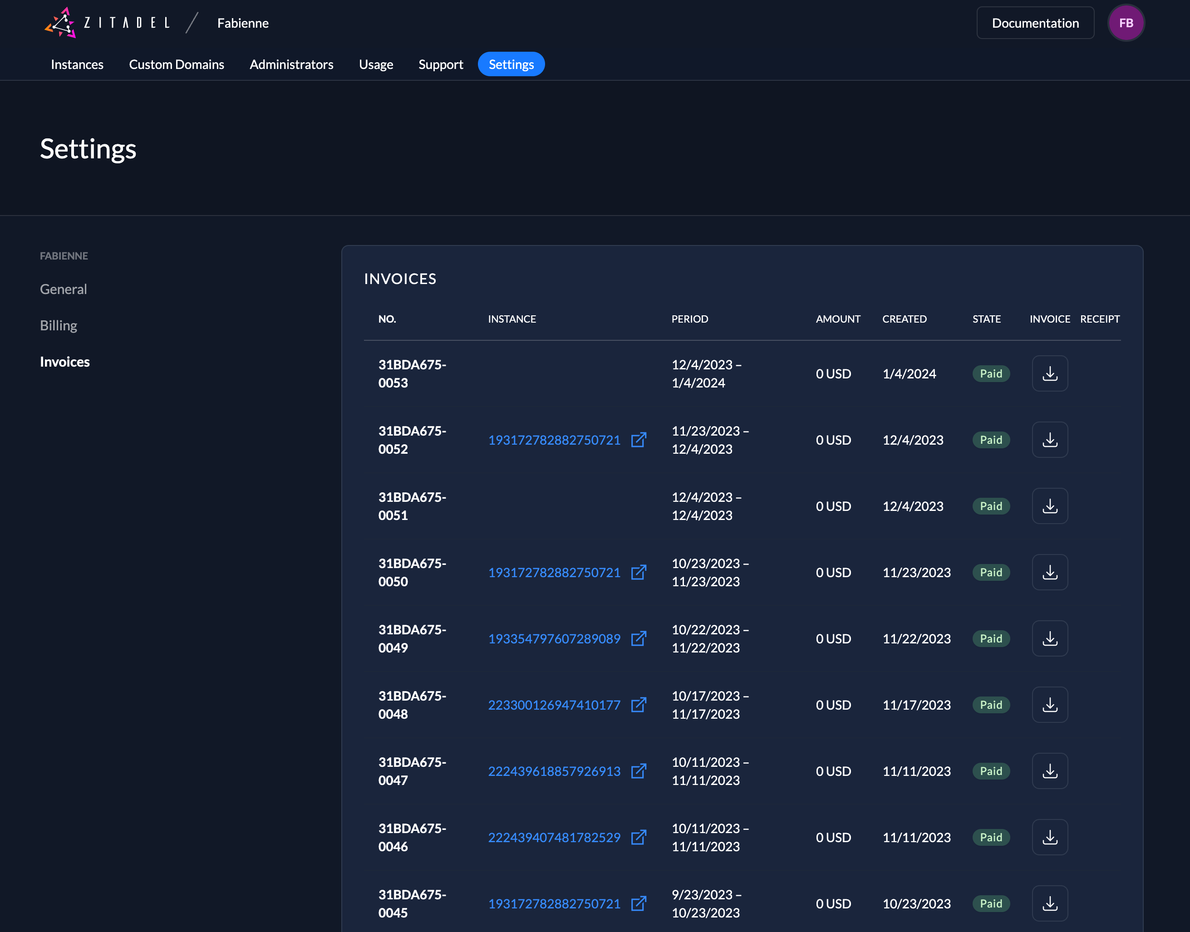
Task: Download invoice 31BDA675-0046
Action: 1050,838
